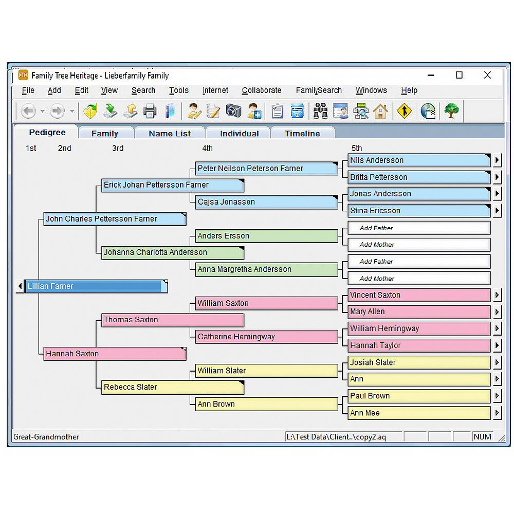Click Add Mother box linked to Anders Ersson

pyautogui.click(x=419, y=245)
